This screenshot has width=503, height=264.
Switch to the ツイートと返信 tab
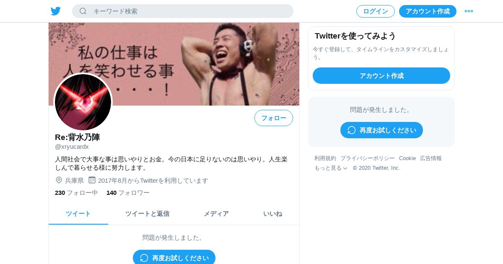click(147, 214)
